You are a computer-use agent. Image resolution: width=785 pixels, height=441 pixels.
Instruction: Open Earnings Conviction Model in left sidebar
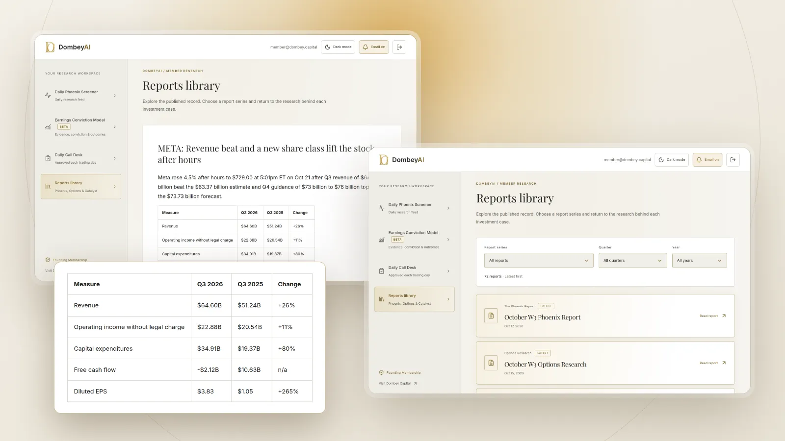81,127
